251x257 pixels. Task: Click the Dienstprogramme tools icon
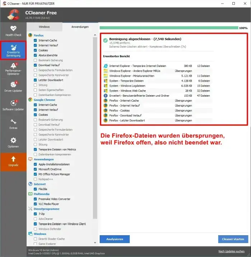click(30, 209)
